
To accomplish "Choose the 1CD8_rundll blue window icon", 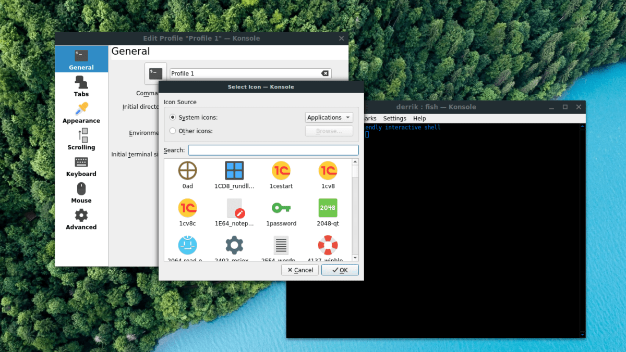I will click(x=234, y=170).
